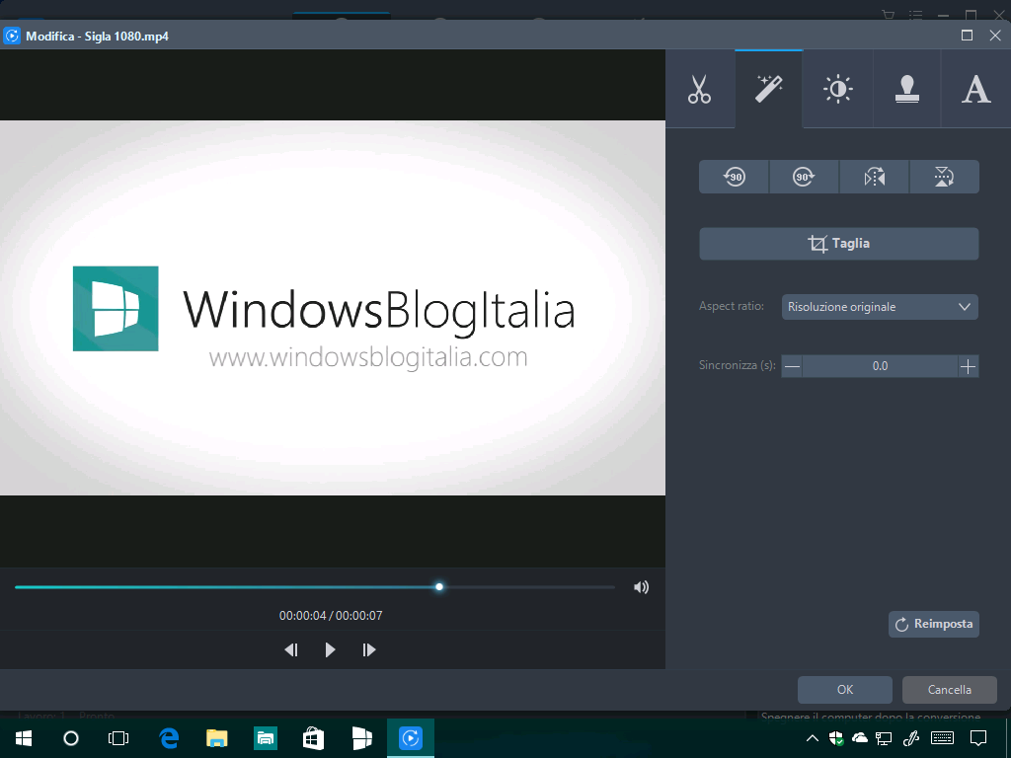Switch to the magic wand adjust tab
The width and height of the screenshot is (1011, 758).
(x=768, y=89)
